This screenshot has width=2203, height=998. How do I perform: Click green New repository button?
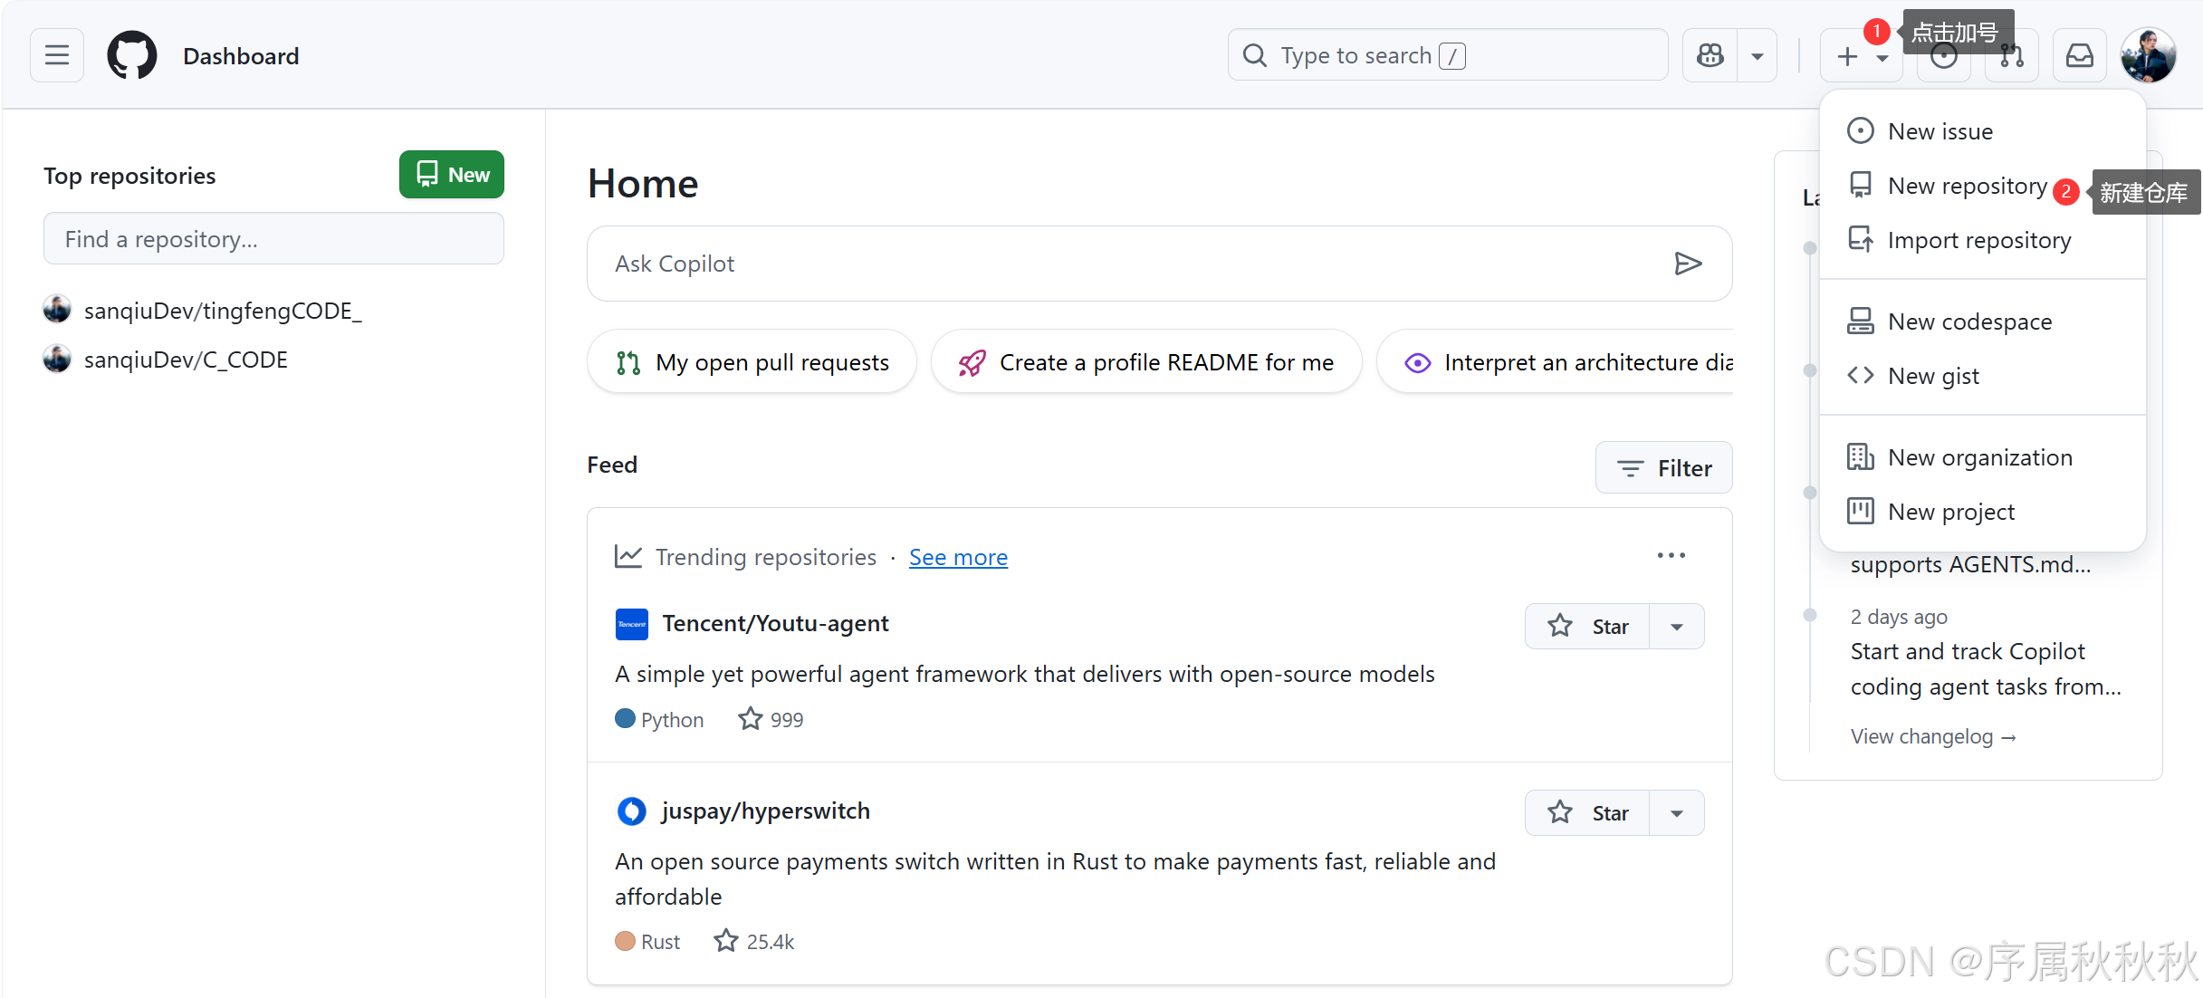(451, 175)
